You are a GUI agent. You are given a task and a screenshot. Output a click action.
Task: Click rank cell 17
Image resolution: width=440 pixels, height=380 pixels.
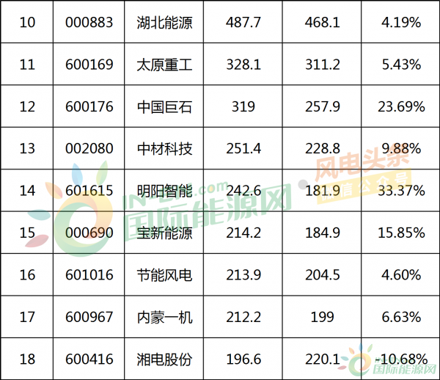coord(27,317)
